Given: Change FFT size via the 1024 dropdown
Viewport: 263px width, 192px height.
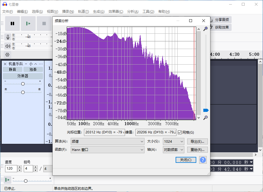Looking at the screenshot, I should click(x=173, y=141).
